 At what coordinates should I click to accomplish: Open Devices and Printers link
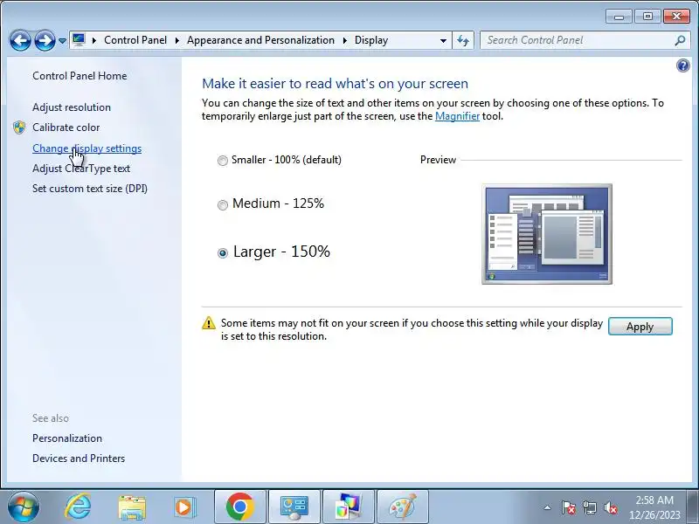point(79,458)
